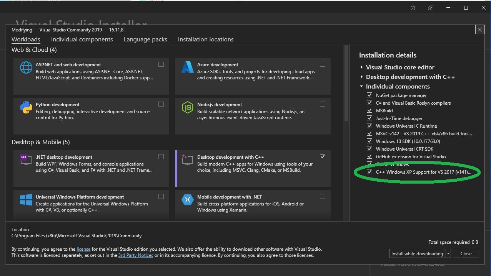Screen dimensions: 491x276
Task: Click the Mobile development with .NET Xamarin icon
Action: [x=187, y=199]
